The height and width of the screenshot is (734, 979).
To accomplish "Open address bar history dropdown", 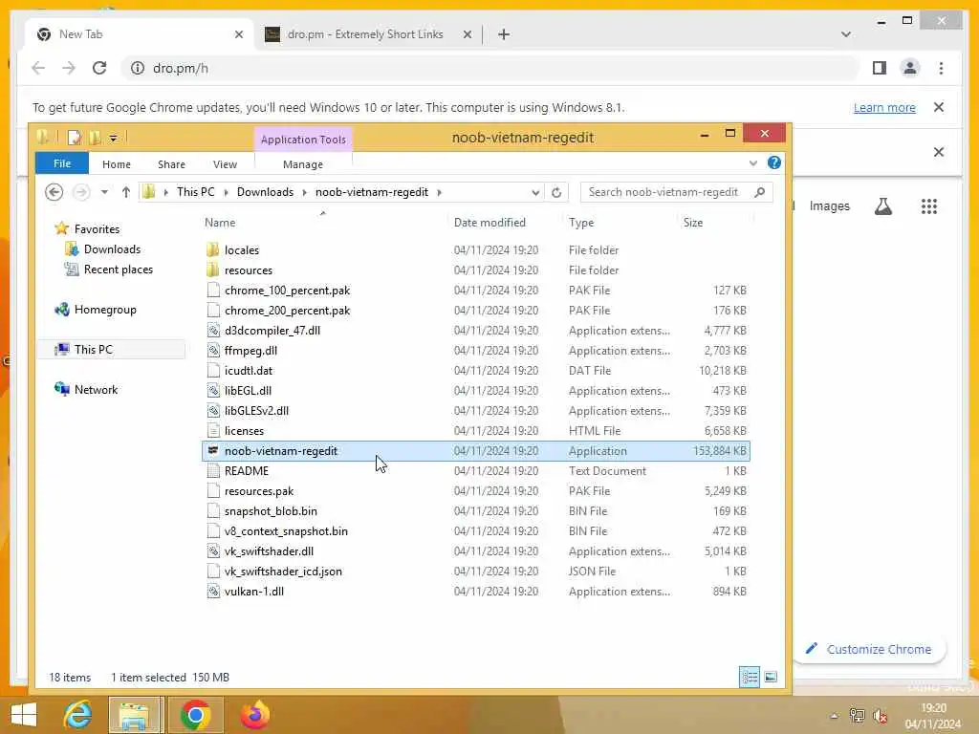I will pos(535,193).
